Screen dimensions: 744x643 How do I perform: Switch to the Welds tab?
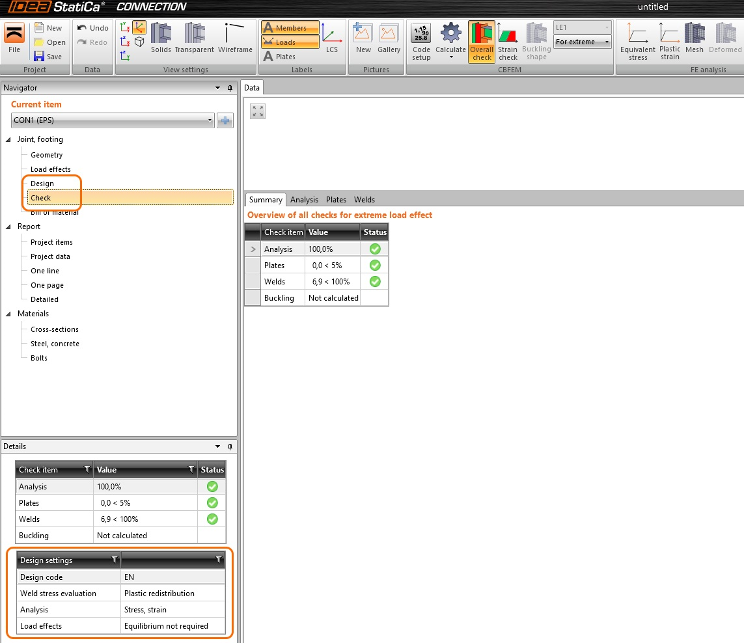pos(365,200)
